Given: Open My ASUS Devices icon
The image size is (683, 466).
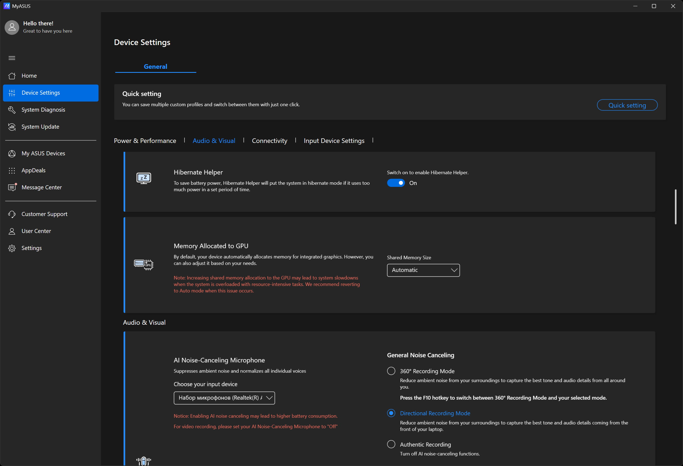Looking at the screenshot, I should [x=12, y=153].
